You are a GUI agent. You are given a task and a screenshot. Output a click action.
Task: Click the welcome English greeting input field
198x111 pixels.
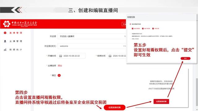pos(92,46)
